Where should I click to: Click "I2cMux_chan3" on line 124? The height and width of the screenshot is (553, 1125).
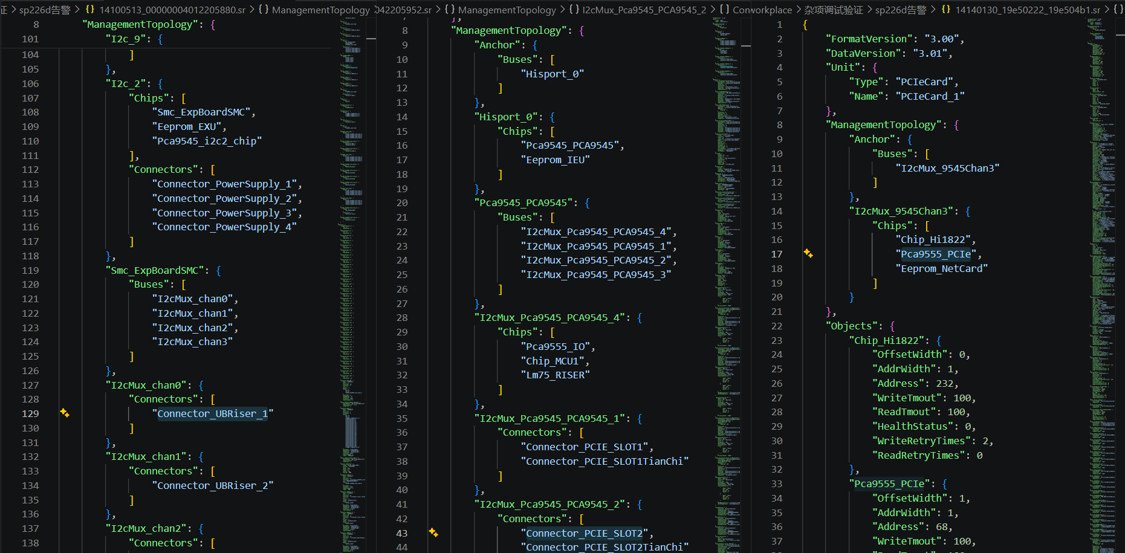tap(192, 341)
